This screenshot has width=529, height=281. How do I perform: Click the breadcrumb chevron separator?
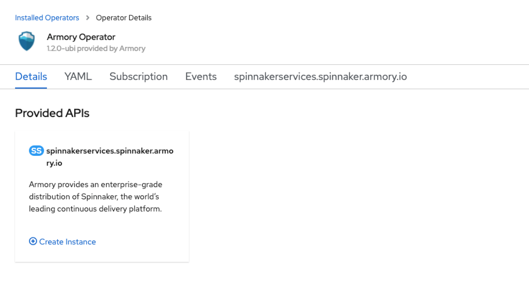[x=87, y=17]
